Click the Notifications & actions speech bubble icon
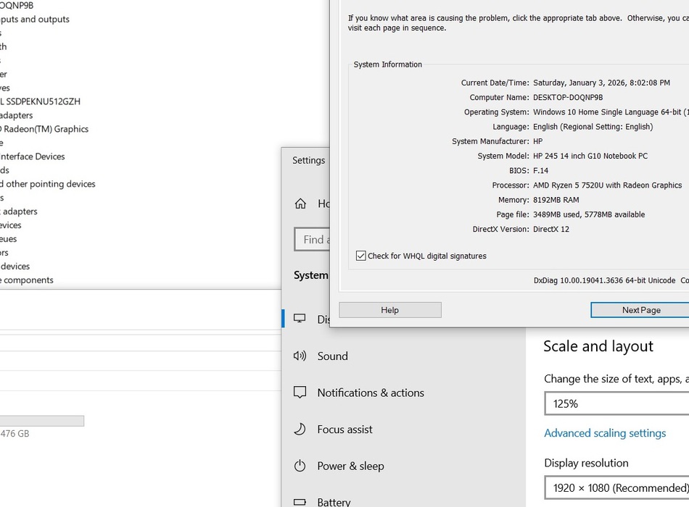Image resolution: width=689 pixels, height=507 pixels. (300, 393)
